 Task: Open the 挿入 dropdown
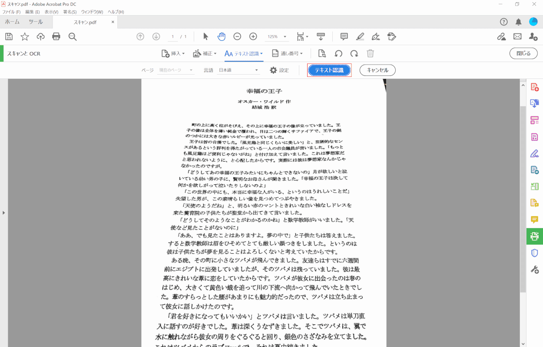point(173,53)
